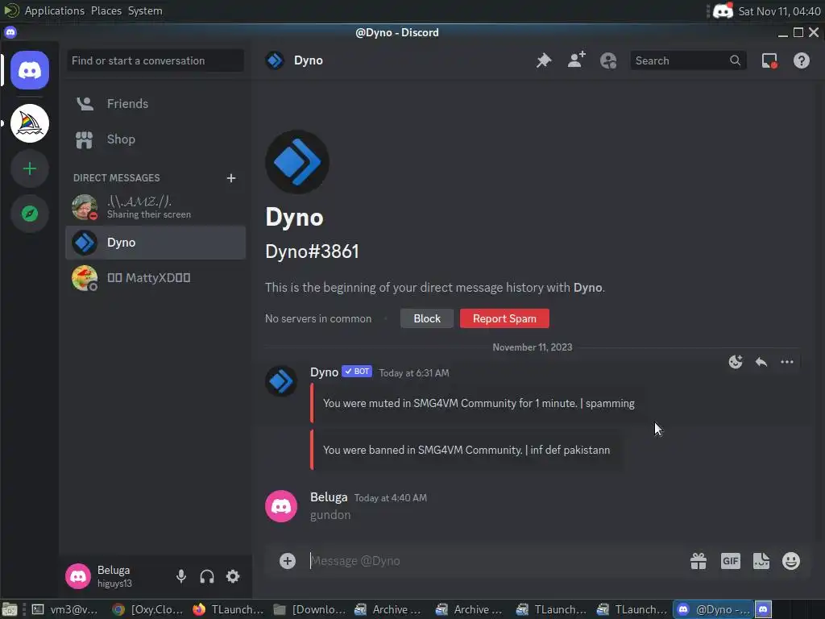
Task: Open user settings gear icon
Action: (233, 576)
